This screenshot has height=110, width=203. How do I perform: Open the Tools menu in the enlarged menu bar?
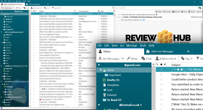[x=143, y=46]
